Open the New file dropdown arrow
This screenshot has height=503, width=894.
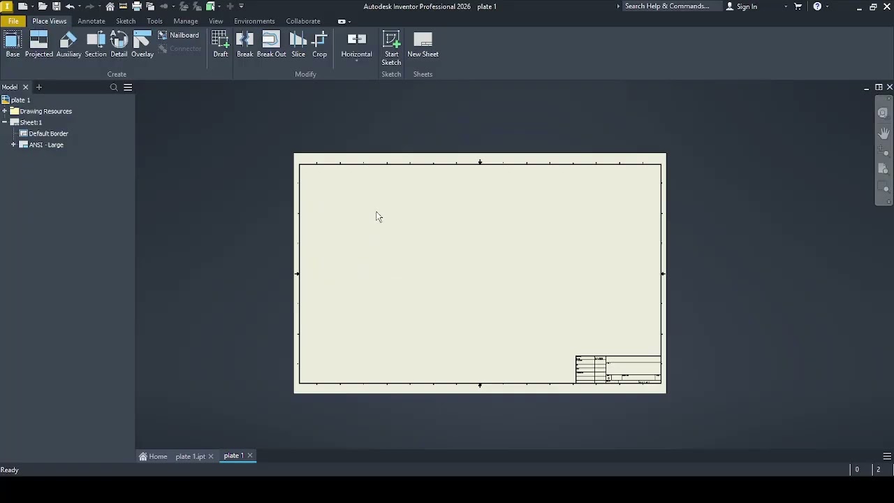(31, 6)
